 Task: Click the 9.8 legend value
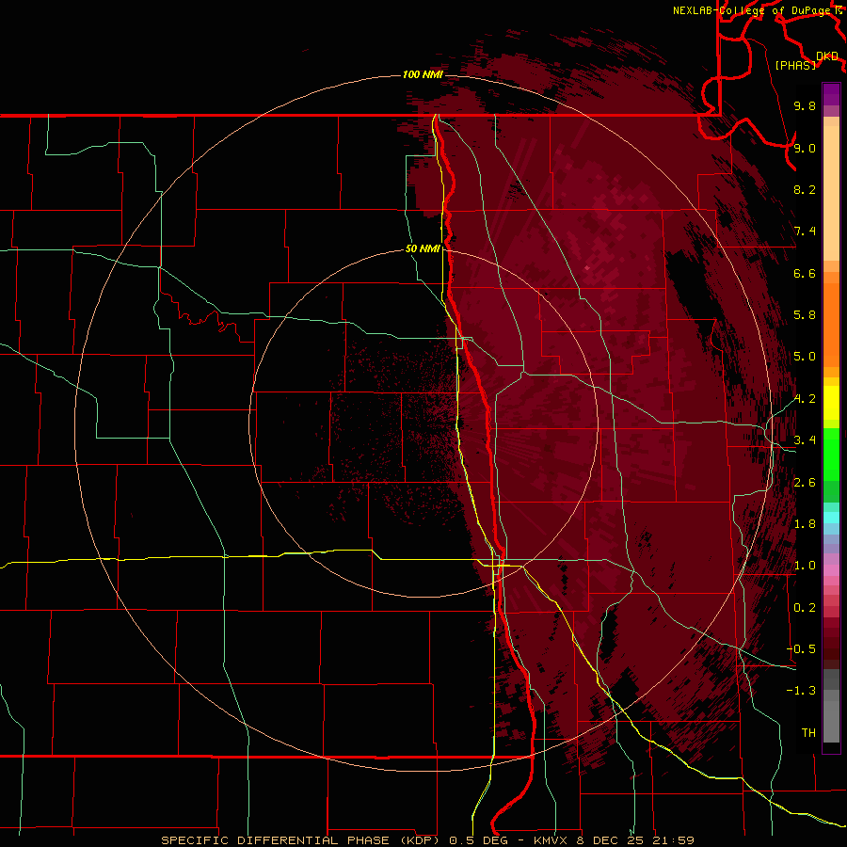805,105
